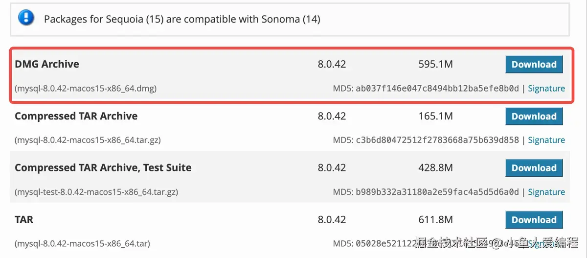Click the mysql-test-8.0.42 tar.gz filename
587x258 pixels.
coord(96,192)
